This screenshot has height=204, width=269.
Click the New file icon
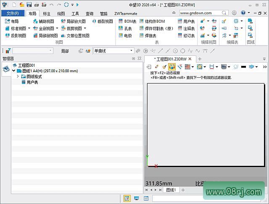click(14, 5)
